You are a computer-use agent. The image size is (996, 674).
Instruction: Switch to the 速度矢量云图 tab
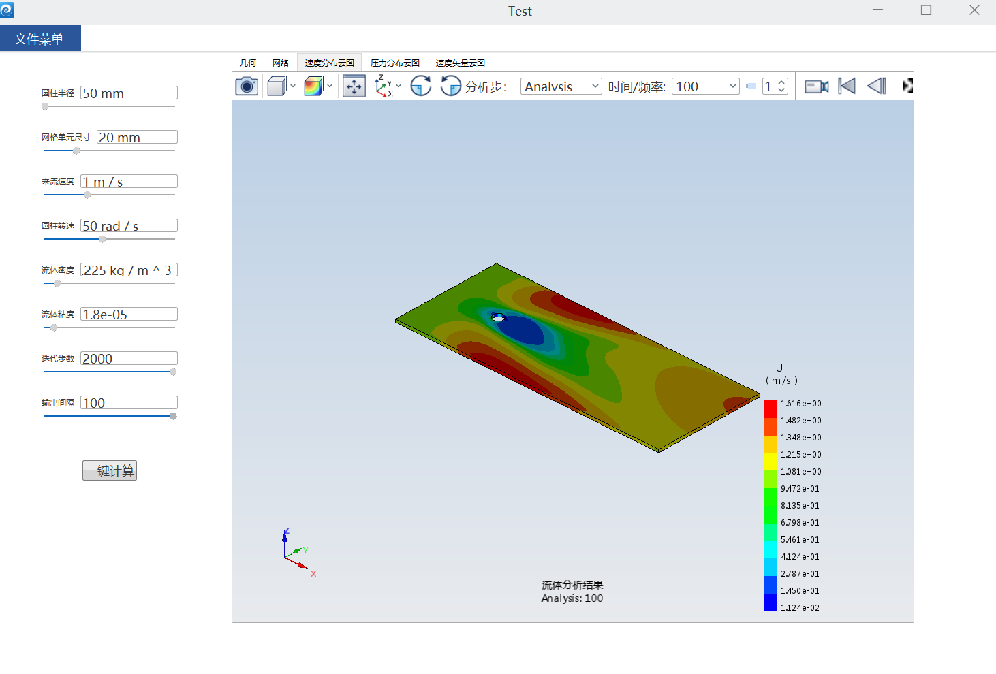[461, 63]
